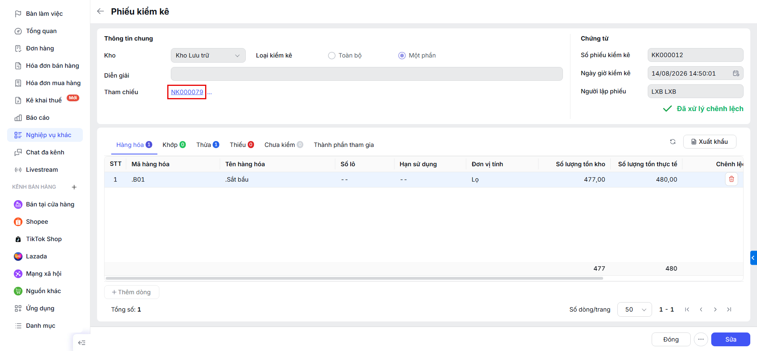Image resolution: width=757 pixels, height=351 pixels.
Task: Click the Người lập phiếu field
Action: pyautogui.click(x=695, y=91)
